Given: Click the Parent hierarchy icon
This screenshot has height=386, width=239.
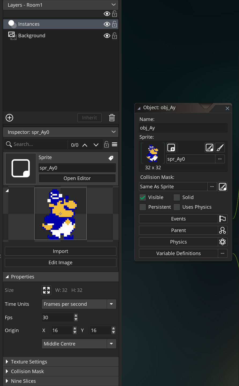Looking at the screenshot, I should tap(223, 230).
